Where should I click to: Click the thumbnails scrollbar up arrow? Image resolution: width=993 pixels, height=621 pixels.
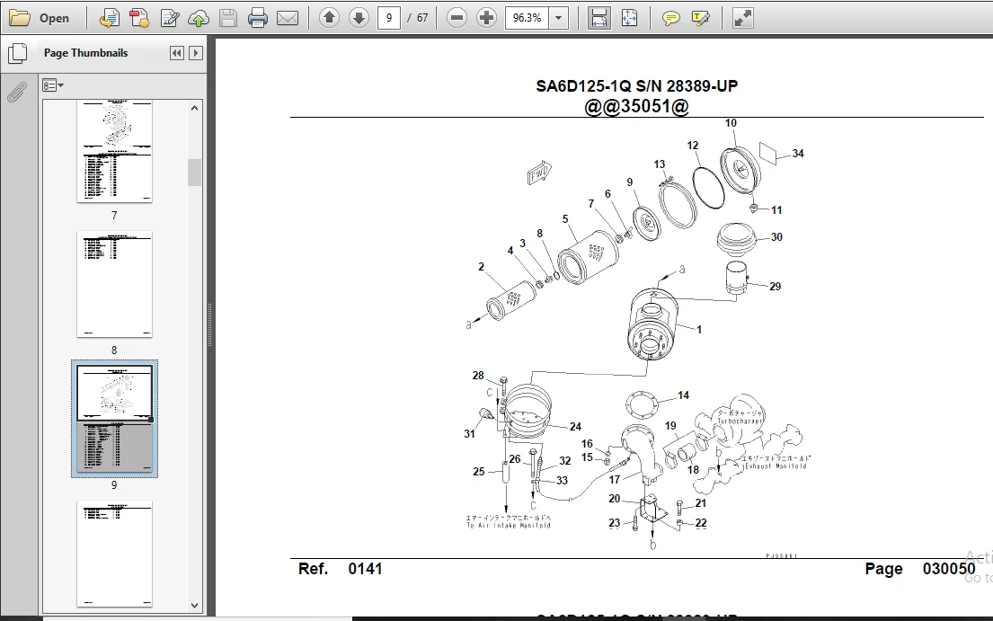pyautogui.click(x=194, y=108)
